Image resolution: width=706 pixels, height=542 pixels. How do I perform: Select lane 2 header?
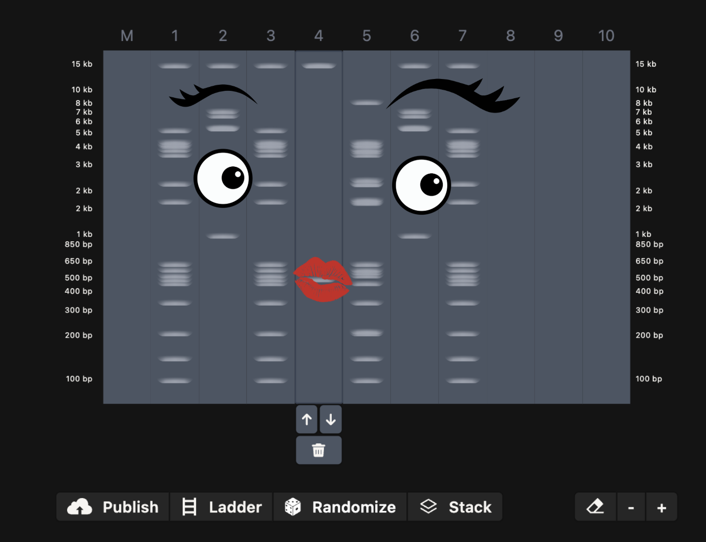(x=223, y=36)
